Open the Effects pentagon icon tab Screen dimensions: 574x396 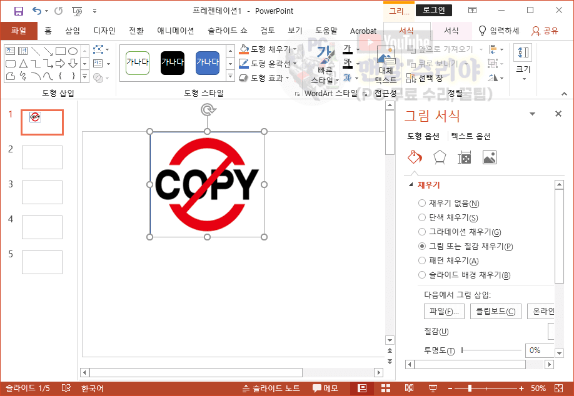coord(440,157)
